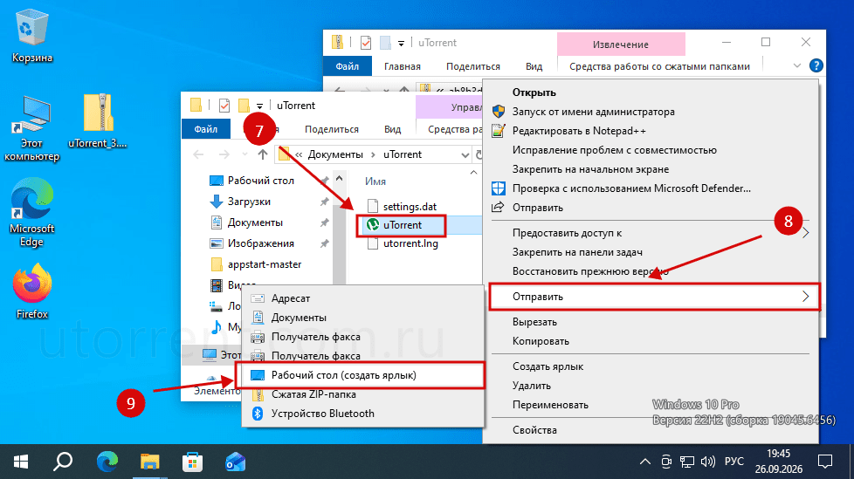This screenshot has width=854, height=479.
Task: Choose Закрепить на панели задач
Action: coord(651,252)
